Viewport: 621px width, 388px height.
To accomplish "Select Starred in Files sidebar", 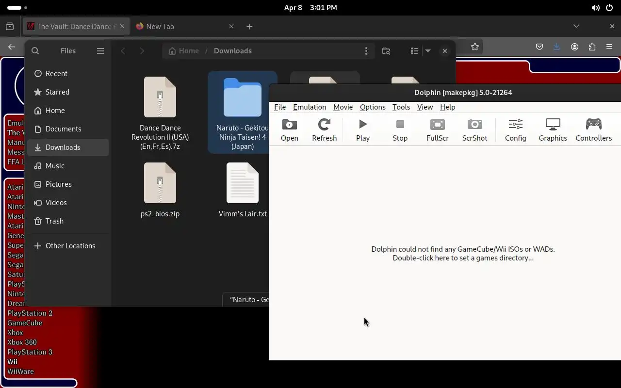I will tap(68, 92).
